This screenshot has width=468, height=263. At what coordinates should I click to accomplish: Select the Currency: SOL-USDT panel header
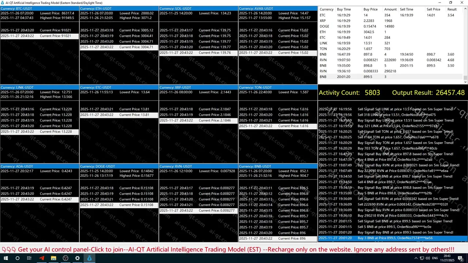tap(199, 8)
